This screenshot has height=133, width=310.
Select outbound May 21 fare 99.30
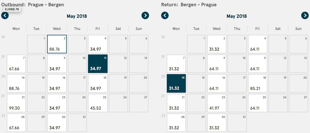point(16,103)
